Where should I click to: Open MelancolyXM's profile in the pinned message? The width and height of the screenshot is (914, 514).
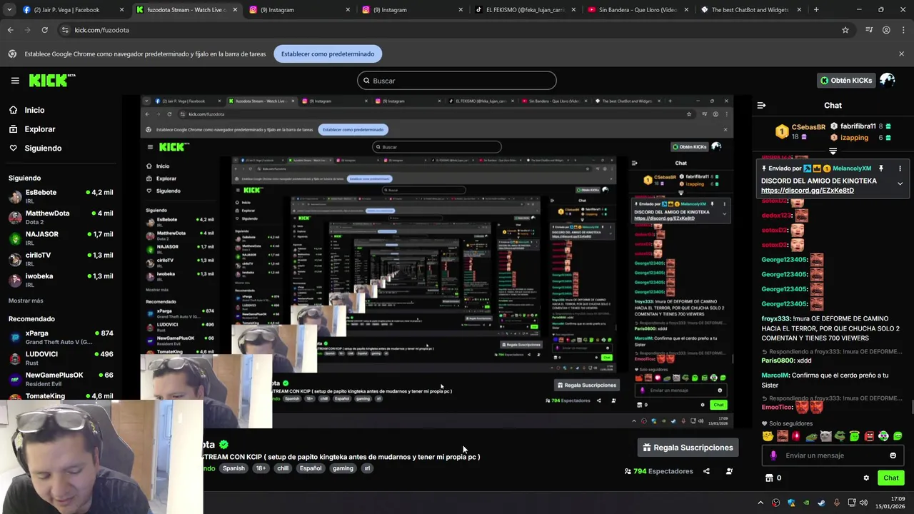pyautogui.click(x=852, y=168)
